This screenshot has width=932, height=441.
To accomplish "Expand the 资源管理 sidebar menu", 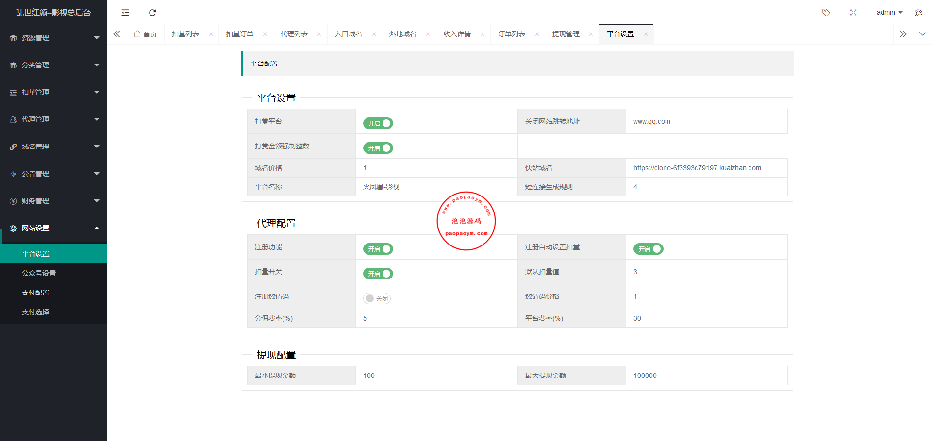I will tap(53, 38).
